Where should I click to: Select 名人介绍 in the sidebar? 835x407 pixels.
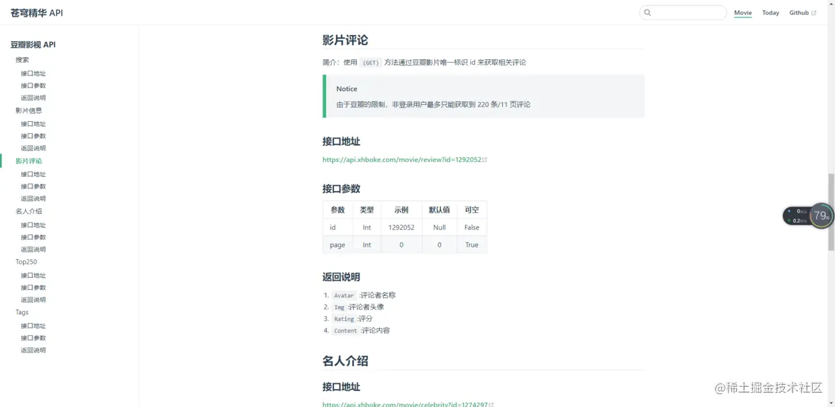[x=29, y=211]
